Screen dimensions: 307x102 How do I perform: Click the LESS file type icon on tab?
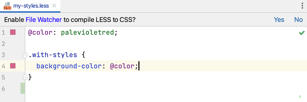(x=7, y=6)
